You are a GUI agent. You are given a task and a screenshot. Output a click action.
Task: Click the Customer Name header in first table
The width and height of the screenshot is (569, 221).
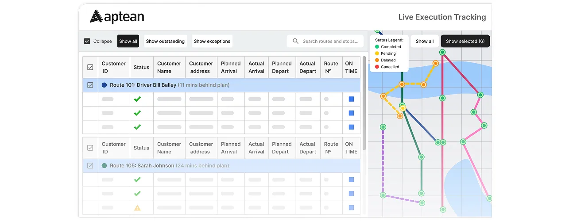click(169, 67)
